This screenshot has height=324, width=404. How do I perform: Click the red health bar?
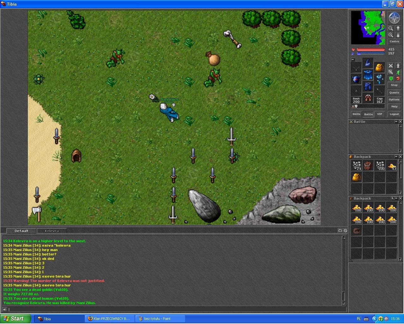click(x=371, y=50)
